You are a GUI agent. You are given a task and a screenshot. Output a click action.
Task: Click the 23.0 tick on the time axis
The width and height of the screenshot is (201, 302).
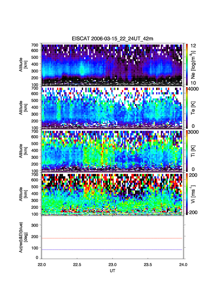(x=112, y=264)
